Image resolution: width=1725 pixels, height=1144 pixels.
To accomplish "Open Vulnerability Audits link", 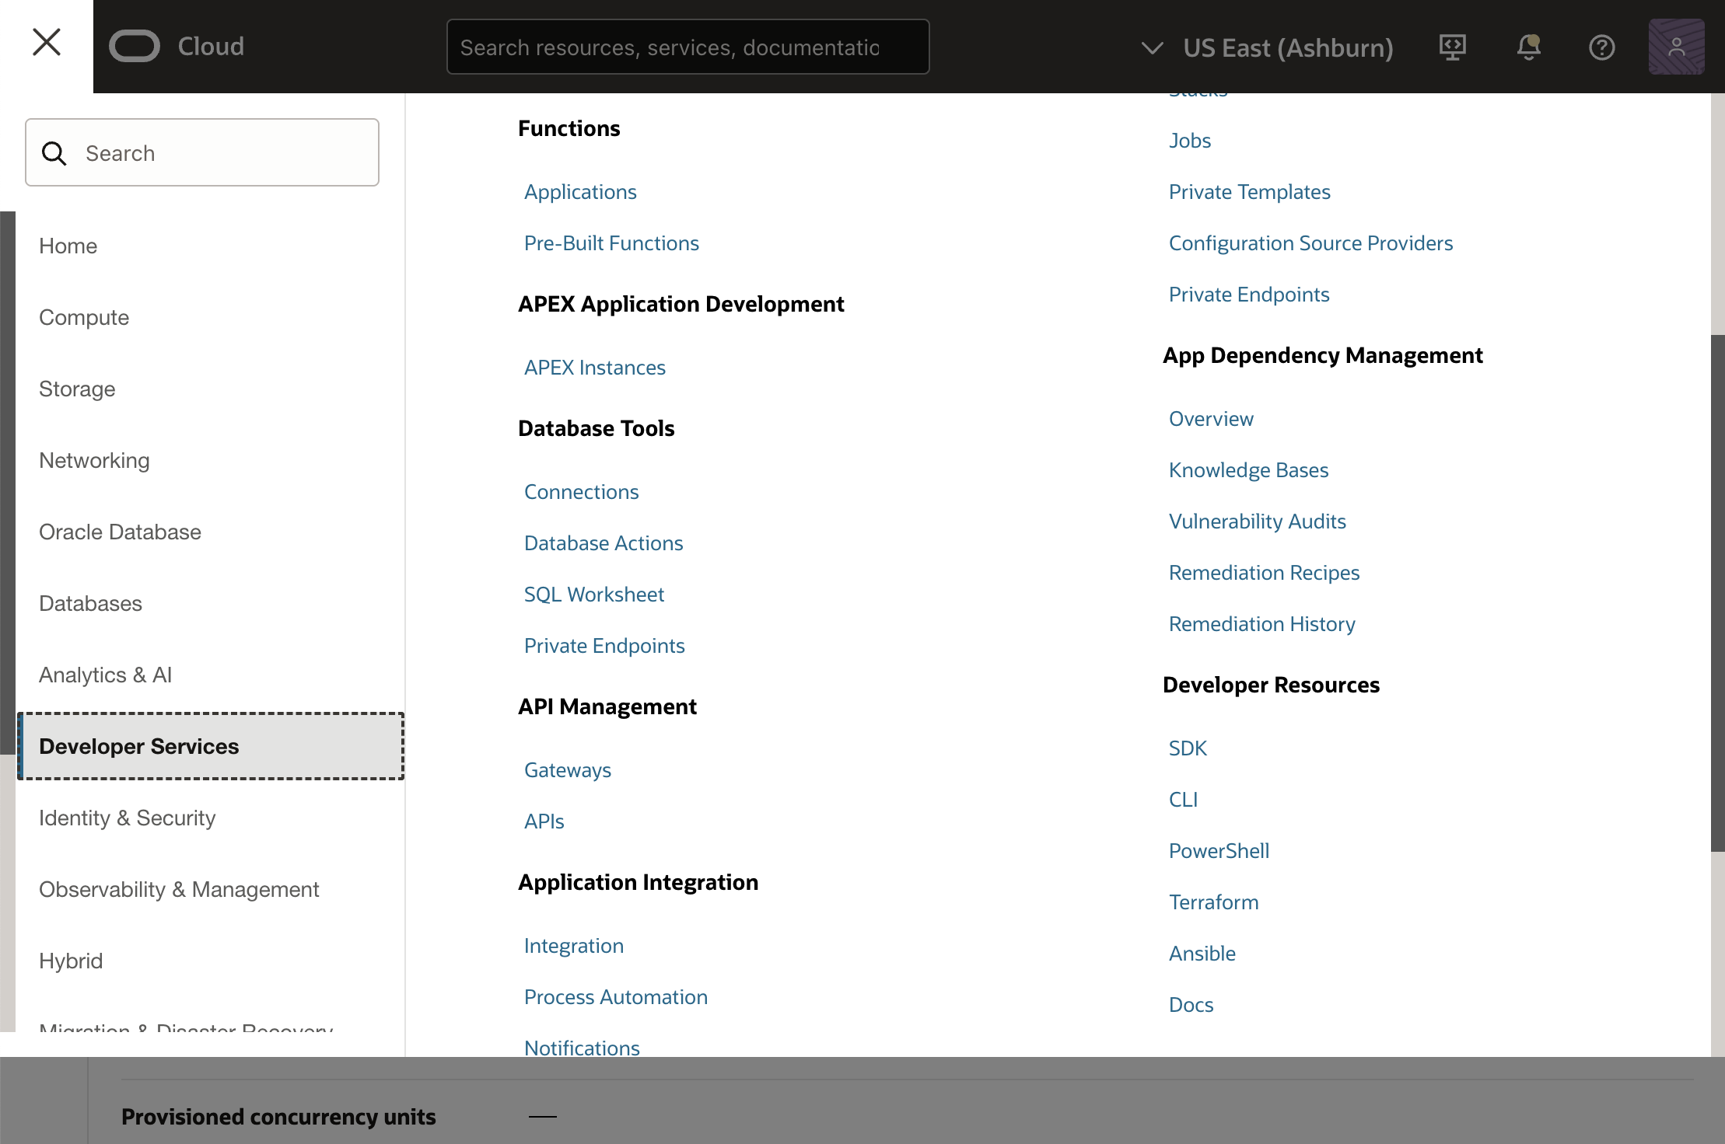I will pos(1257,521).
